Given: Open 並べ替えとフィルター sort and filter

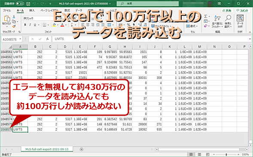Looking at the screenshot, I should pyautogui.click(x=217, y=21).
